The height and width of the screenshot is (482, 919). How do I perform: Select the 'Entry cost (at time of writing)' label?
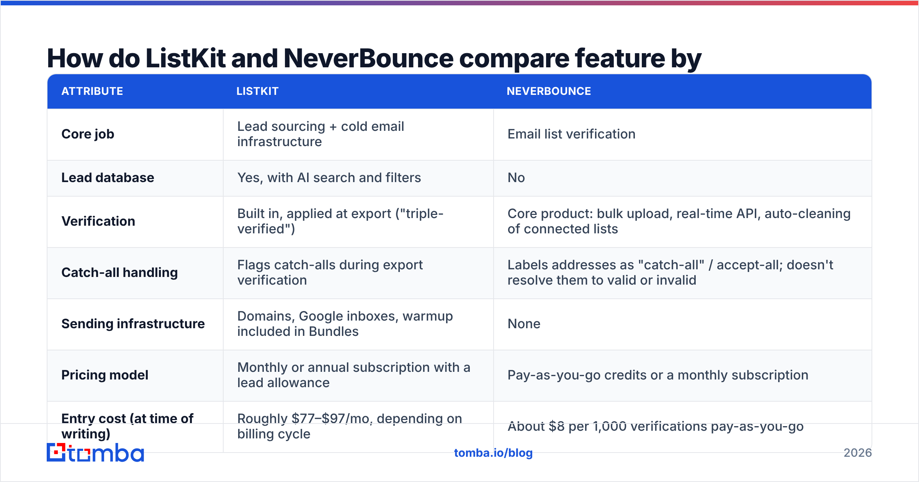pyautogui.click(x=128, y=426)
